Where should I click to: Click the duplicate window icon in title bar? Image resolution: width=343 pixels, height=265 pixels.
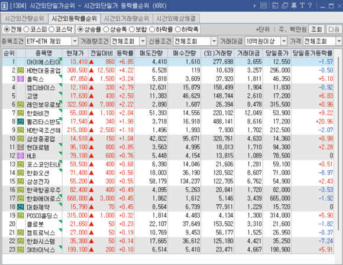tap(284, 6)
